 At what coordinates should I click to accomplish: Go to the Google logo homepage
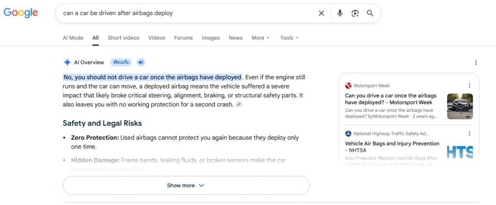pos(20,13)
